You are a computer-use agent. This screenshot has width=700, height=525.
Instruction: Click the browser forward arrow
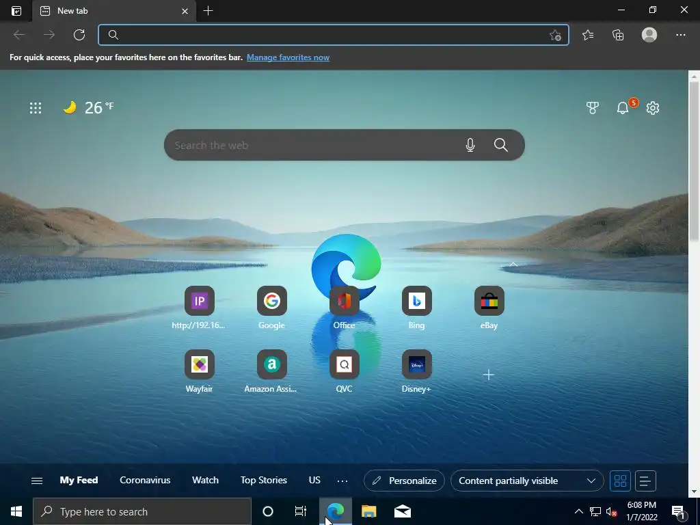click(x=49, y=35)
